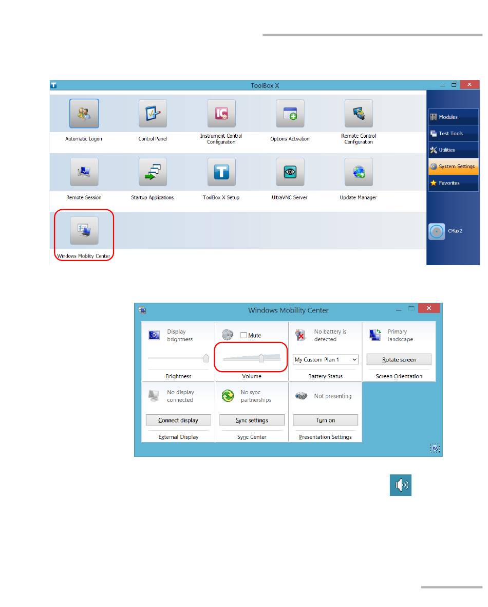This screenshot has width=488, height=607.
Task: Open Options Activation
Action: [x=290, y=113]
